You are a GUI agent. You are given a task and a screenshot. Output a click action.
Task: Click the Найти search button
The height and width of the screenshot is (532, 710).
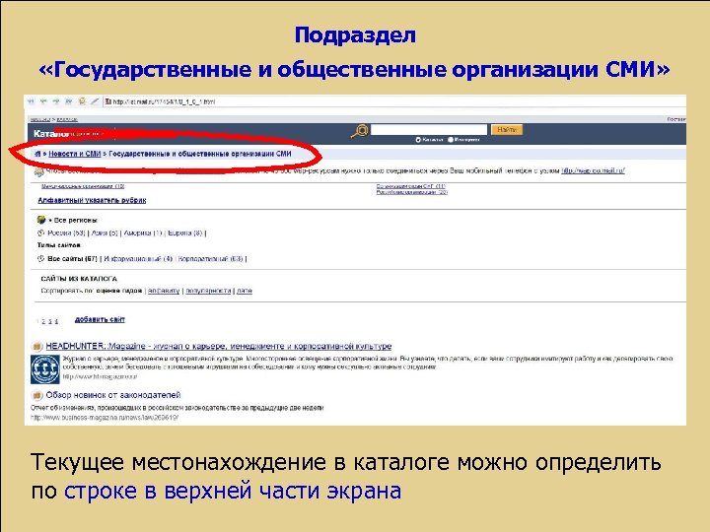click(507, 130)
